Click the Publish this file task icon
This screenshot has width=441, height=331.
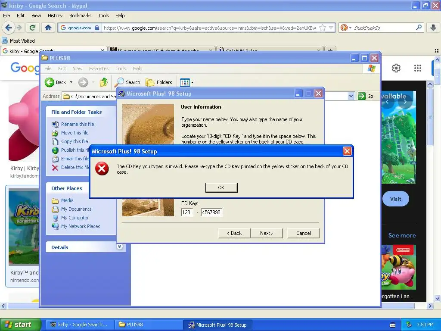(55, 150)
